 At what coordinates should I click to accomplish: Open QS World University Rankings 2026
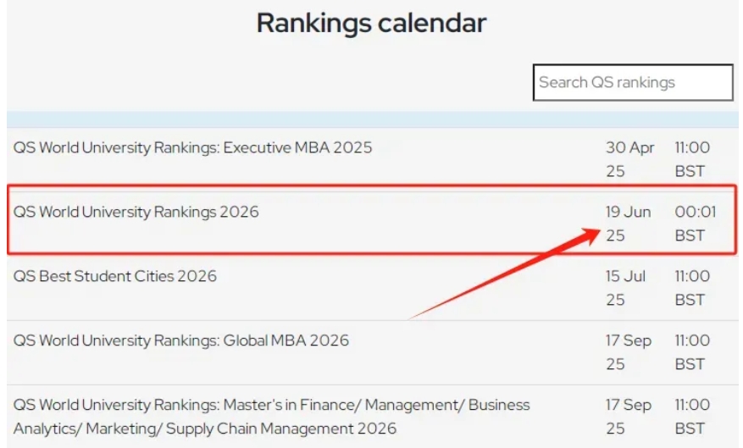(x=136, y=212)
